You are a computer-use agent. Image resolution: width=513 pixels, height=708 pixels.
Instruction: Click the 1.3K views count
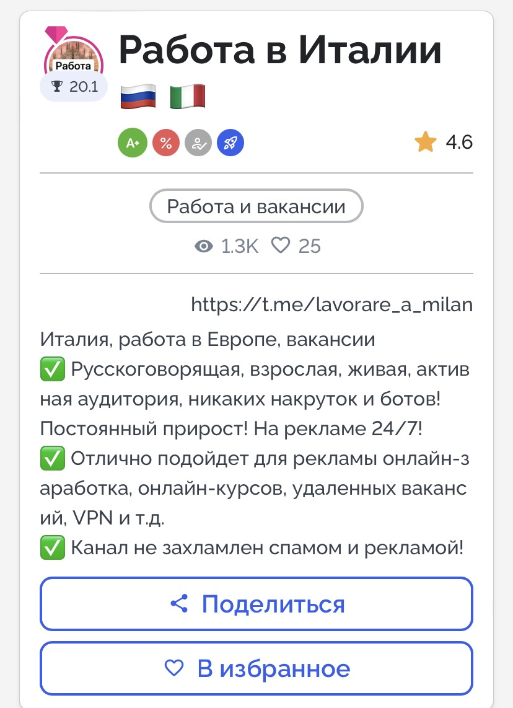239,246
